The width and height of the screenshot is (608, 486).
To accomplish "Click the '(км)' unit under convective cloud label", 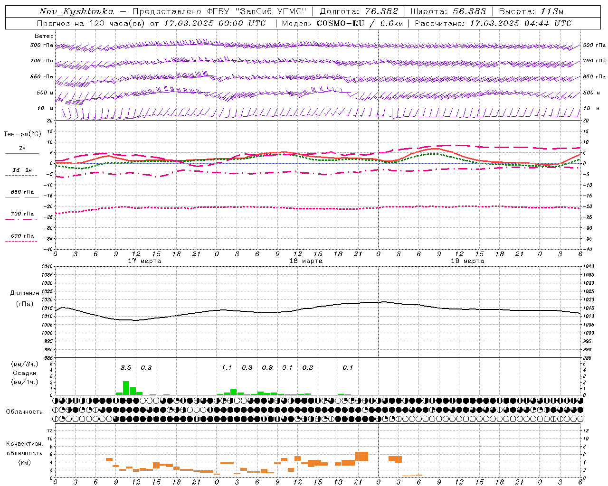I will pos(25,462).
